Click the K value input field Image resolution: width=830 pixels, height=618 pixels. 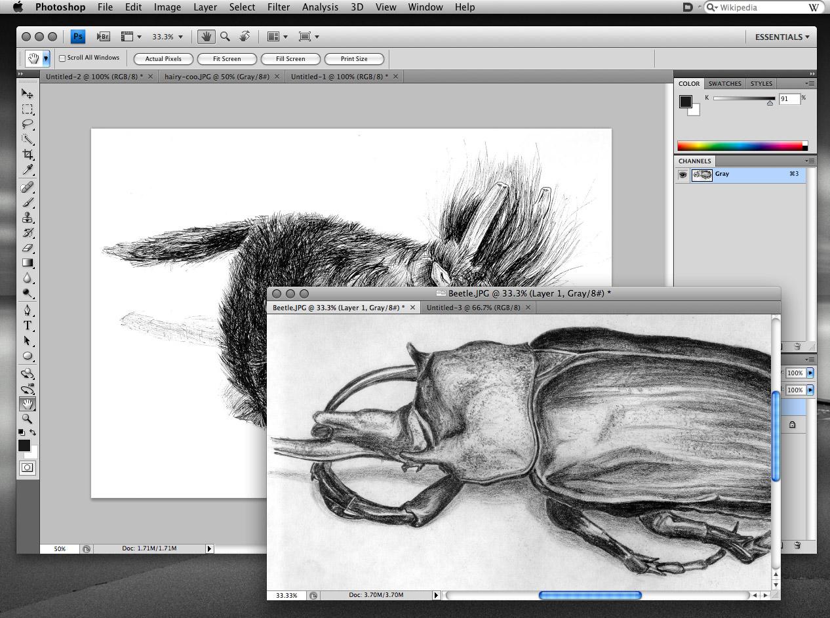coord(789,98)
